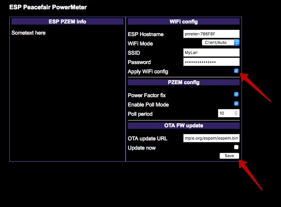Uncheck the Power Factor fix checkbox

(236, 94)
